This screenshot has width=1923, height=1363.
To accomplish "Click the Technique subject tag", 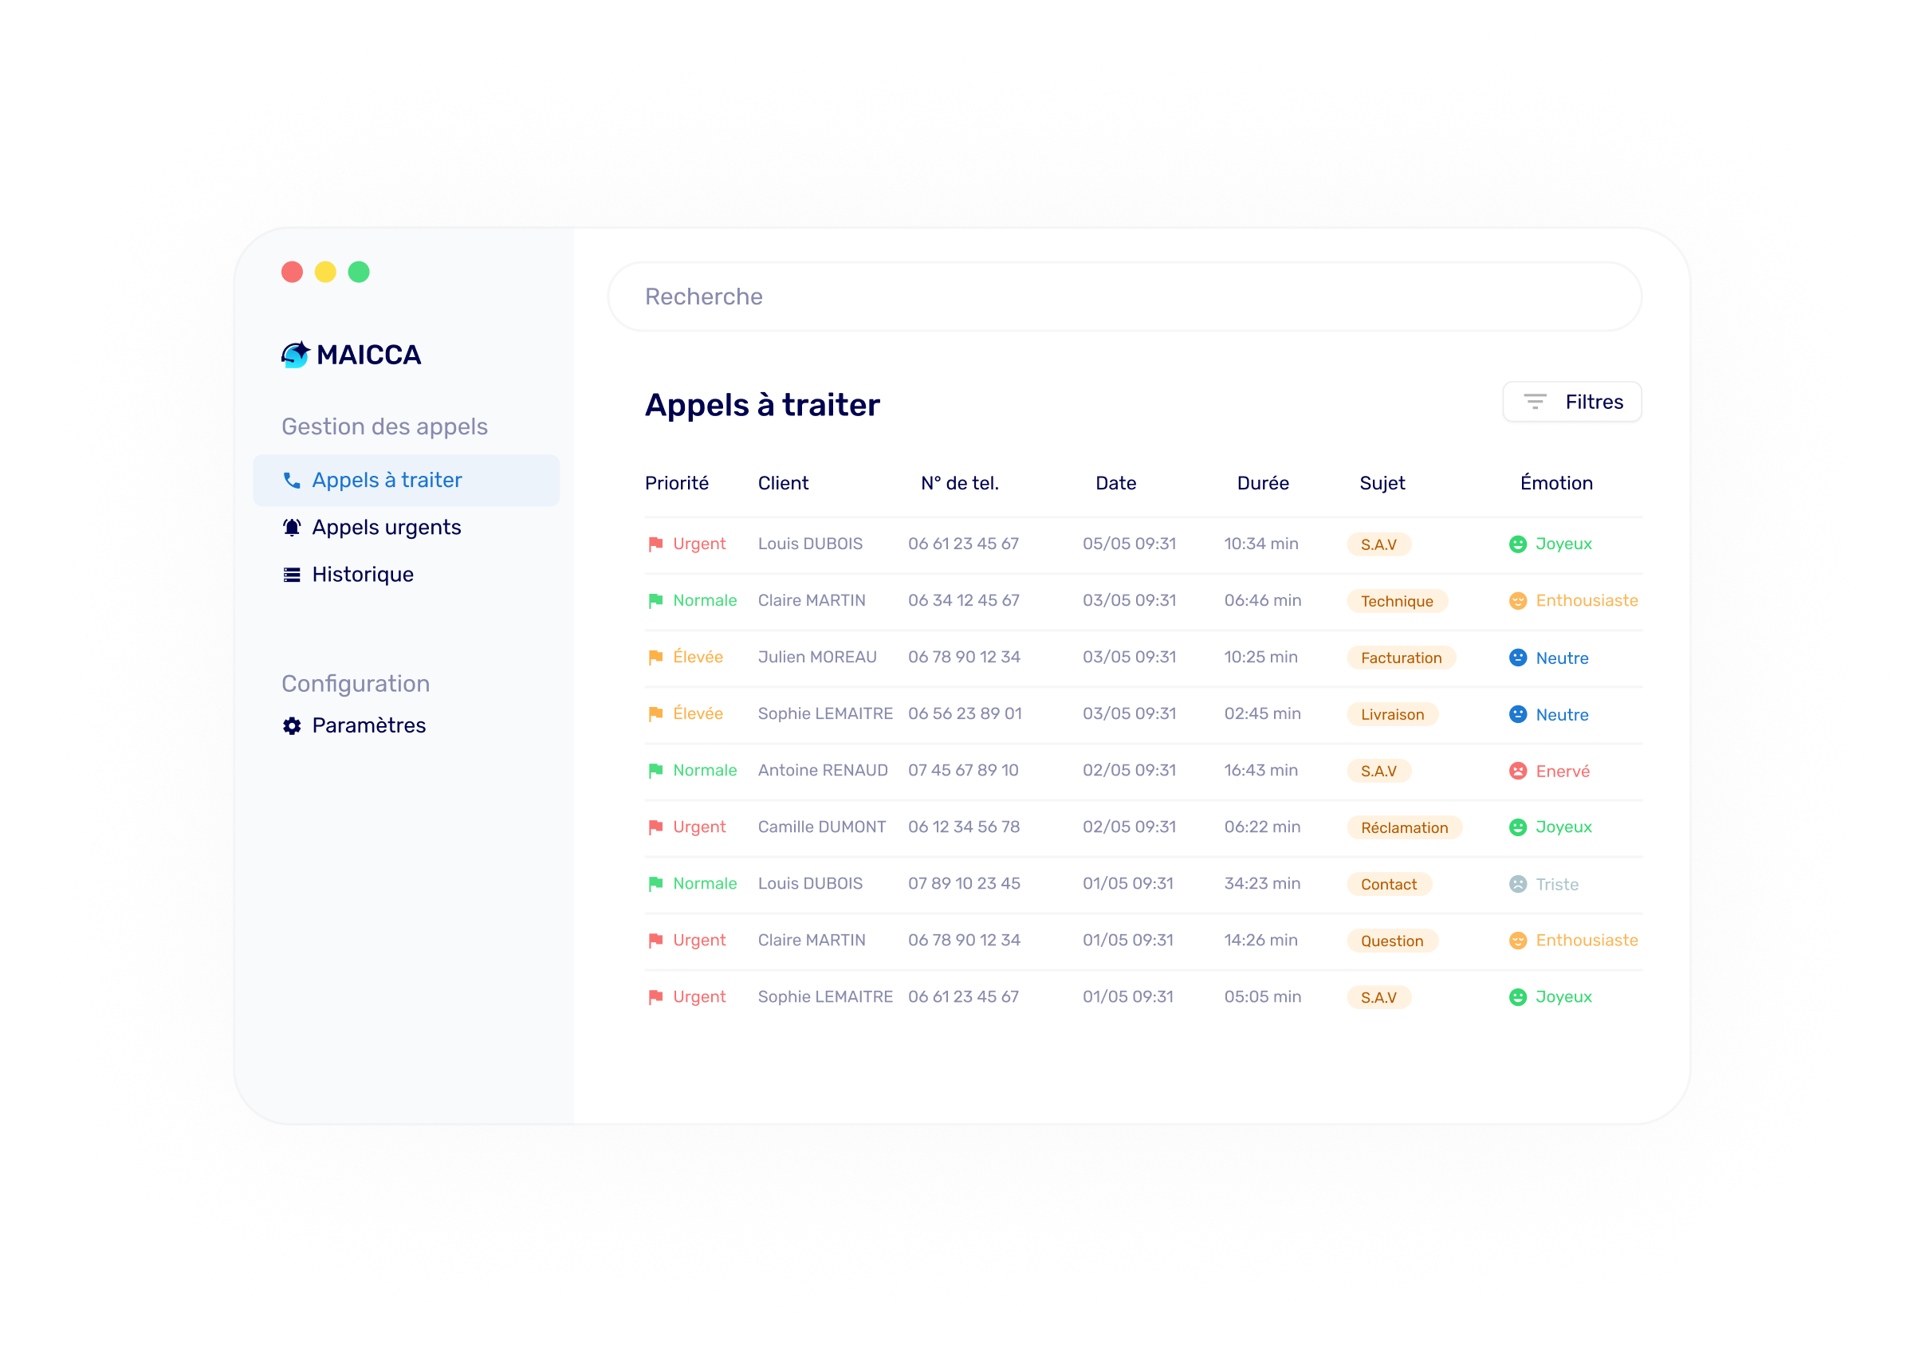I will click(1397, 601).
